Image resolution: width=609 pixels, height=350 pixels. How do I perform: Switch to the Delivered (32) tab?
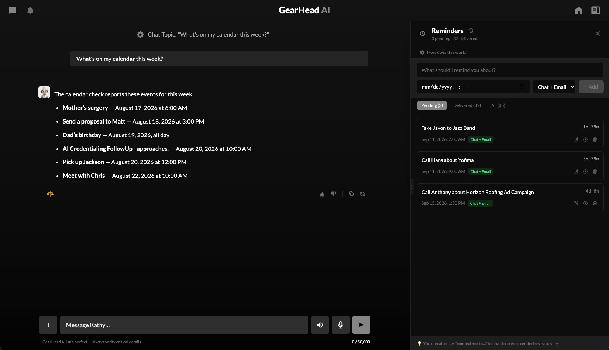tap(467, 105)
